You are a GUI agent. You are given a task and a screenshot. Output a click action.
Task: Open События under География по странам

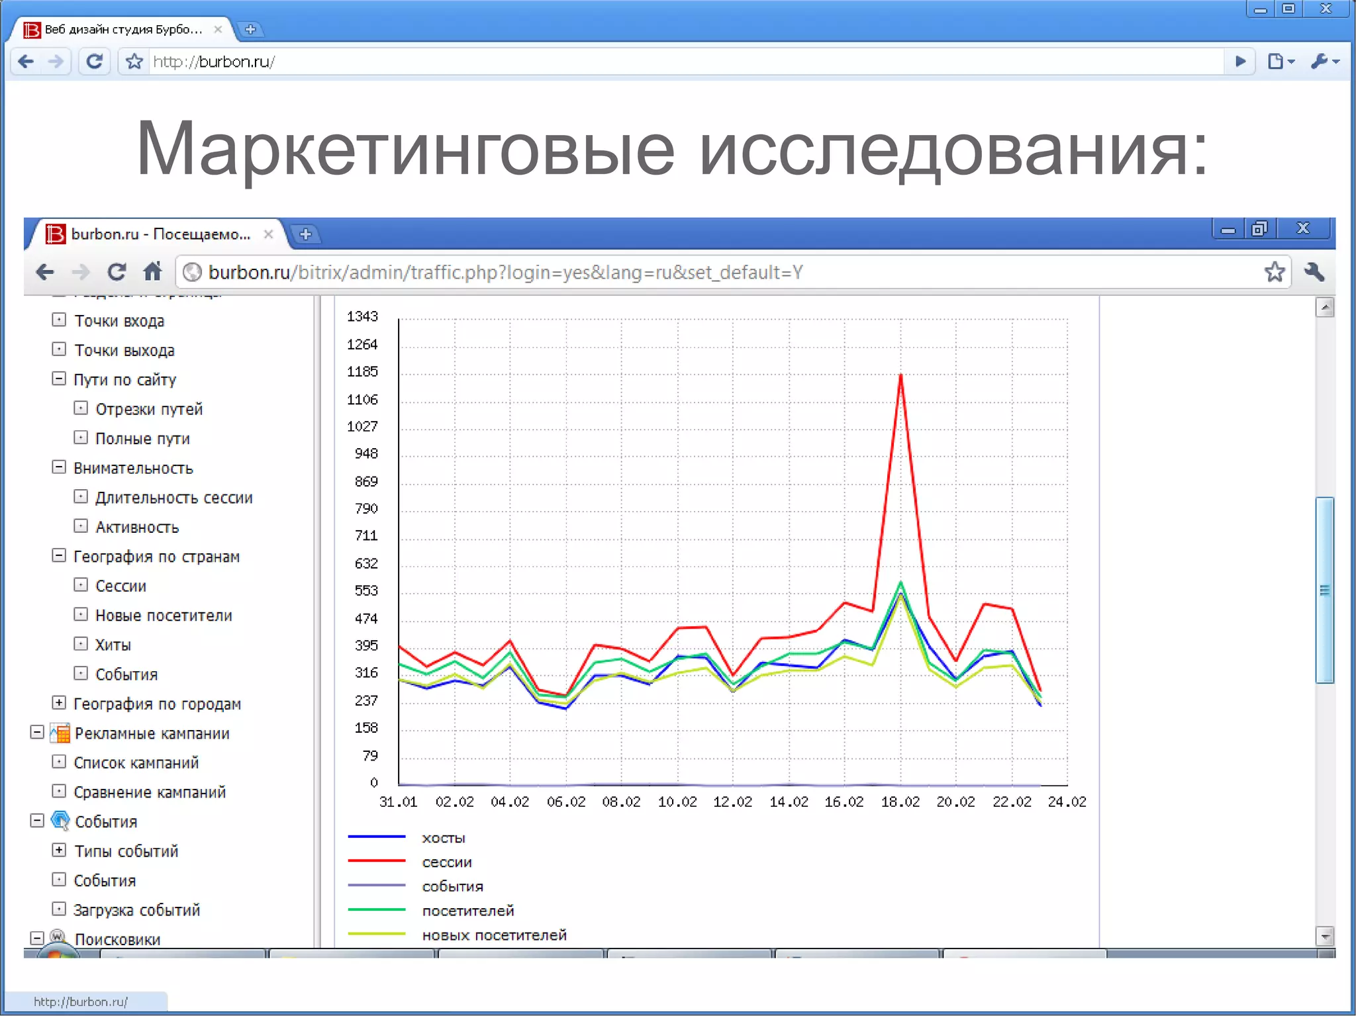pos(126,674)
